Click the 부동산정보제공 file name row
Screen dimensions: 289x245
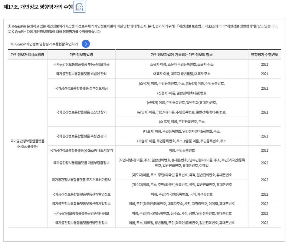[81, 65]
